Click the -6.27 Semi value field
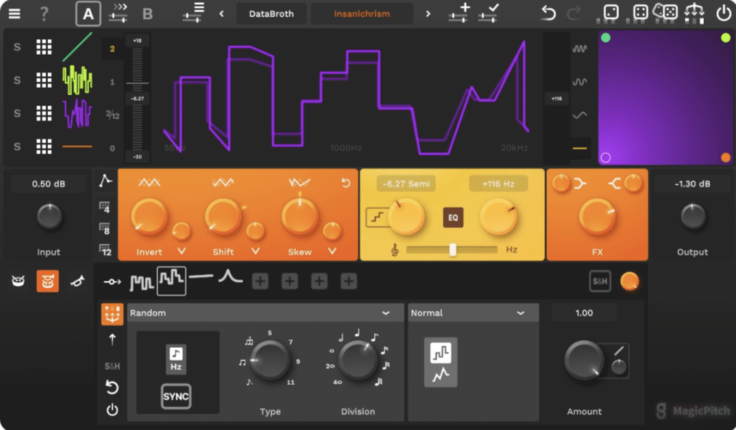This screenshot has height=430, width=736. click(406, 184)
